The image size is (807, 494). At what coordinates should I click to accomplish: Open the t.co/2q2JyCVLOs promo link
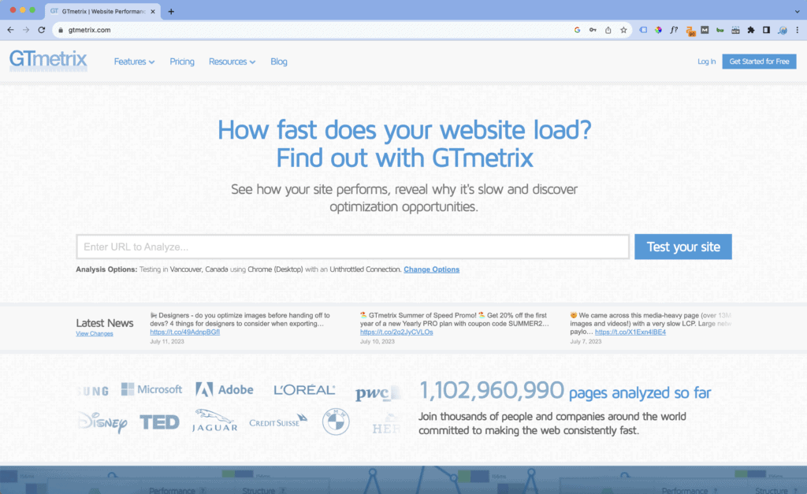point(396,332)
